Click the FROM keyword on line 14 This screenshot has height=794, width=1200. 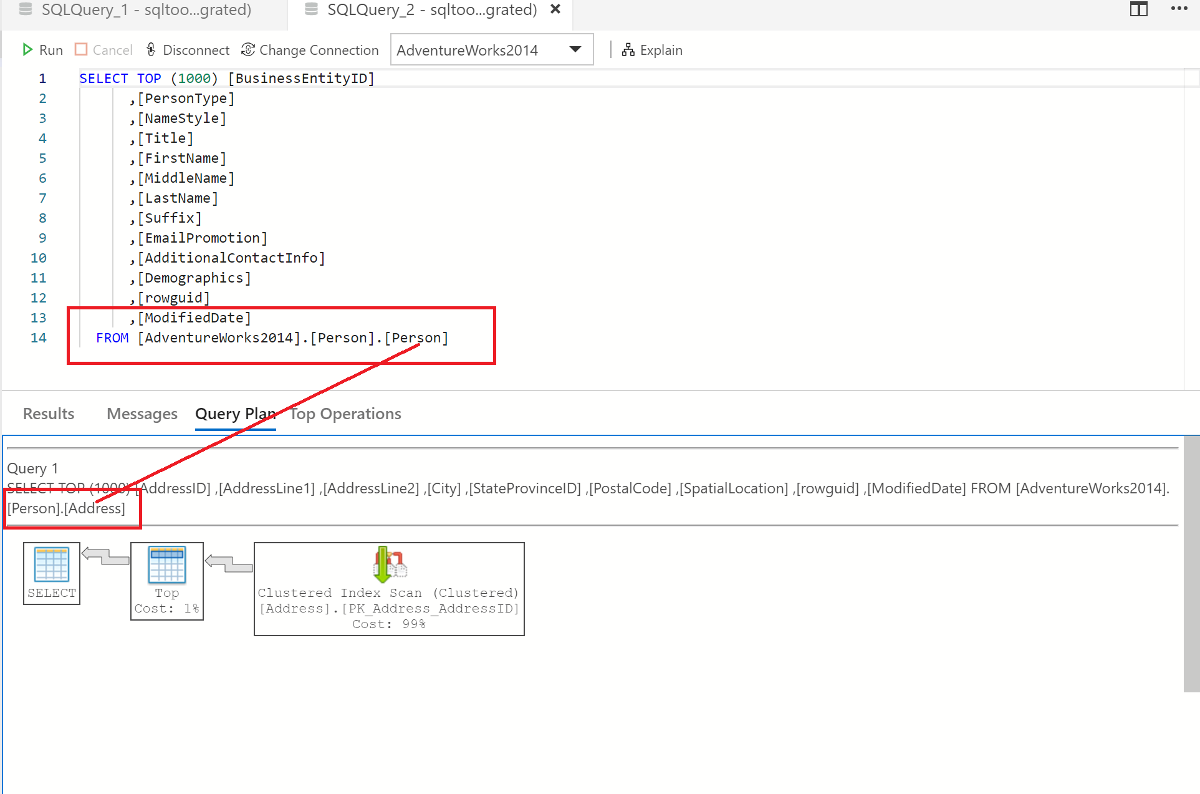click(x=112, y=337)
